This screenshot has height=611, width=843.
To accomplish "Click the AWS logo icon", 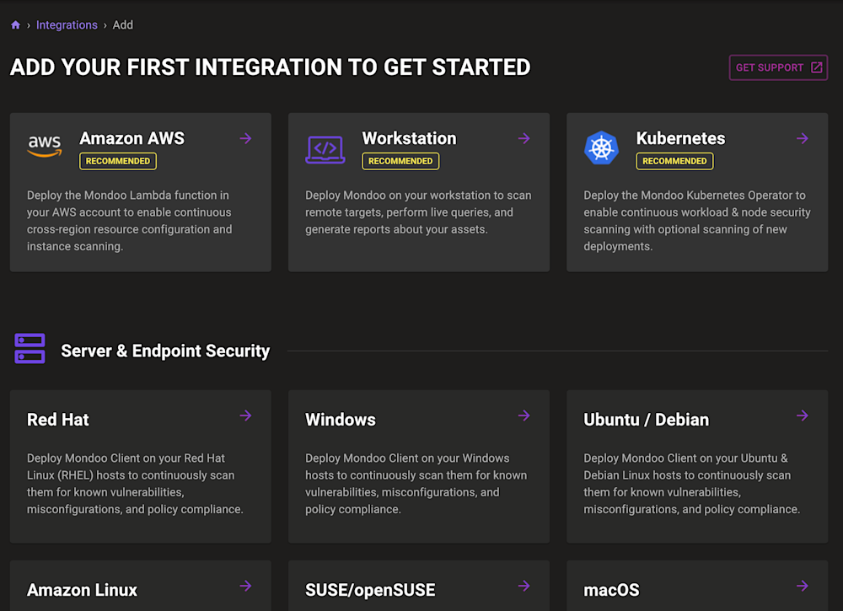I will coord(45,146).
